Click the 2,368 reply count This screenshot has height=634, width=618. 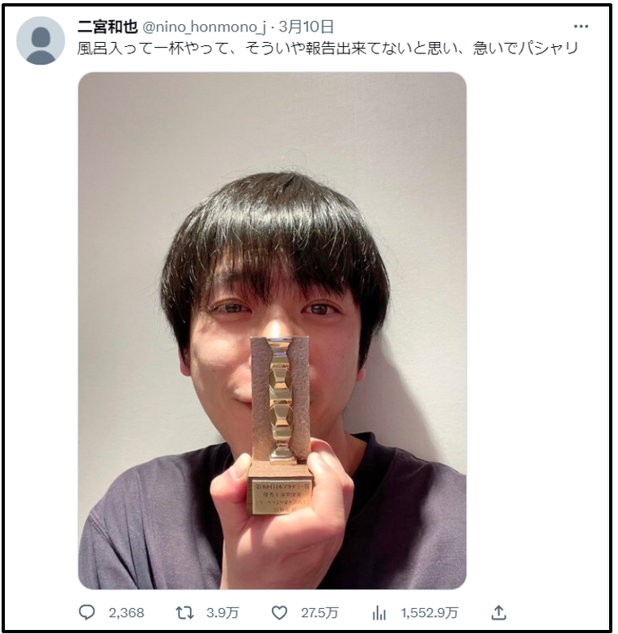pos(126,613)
